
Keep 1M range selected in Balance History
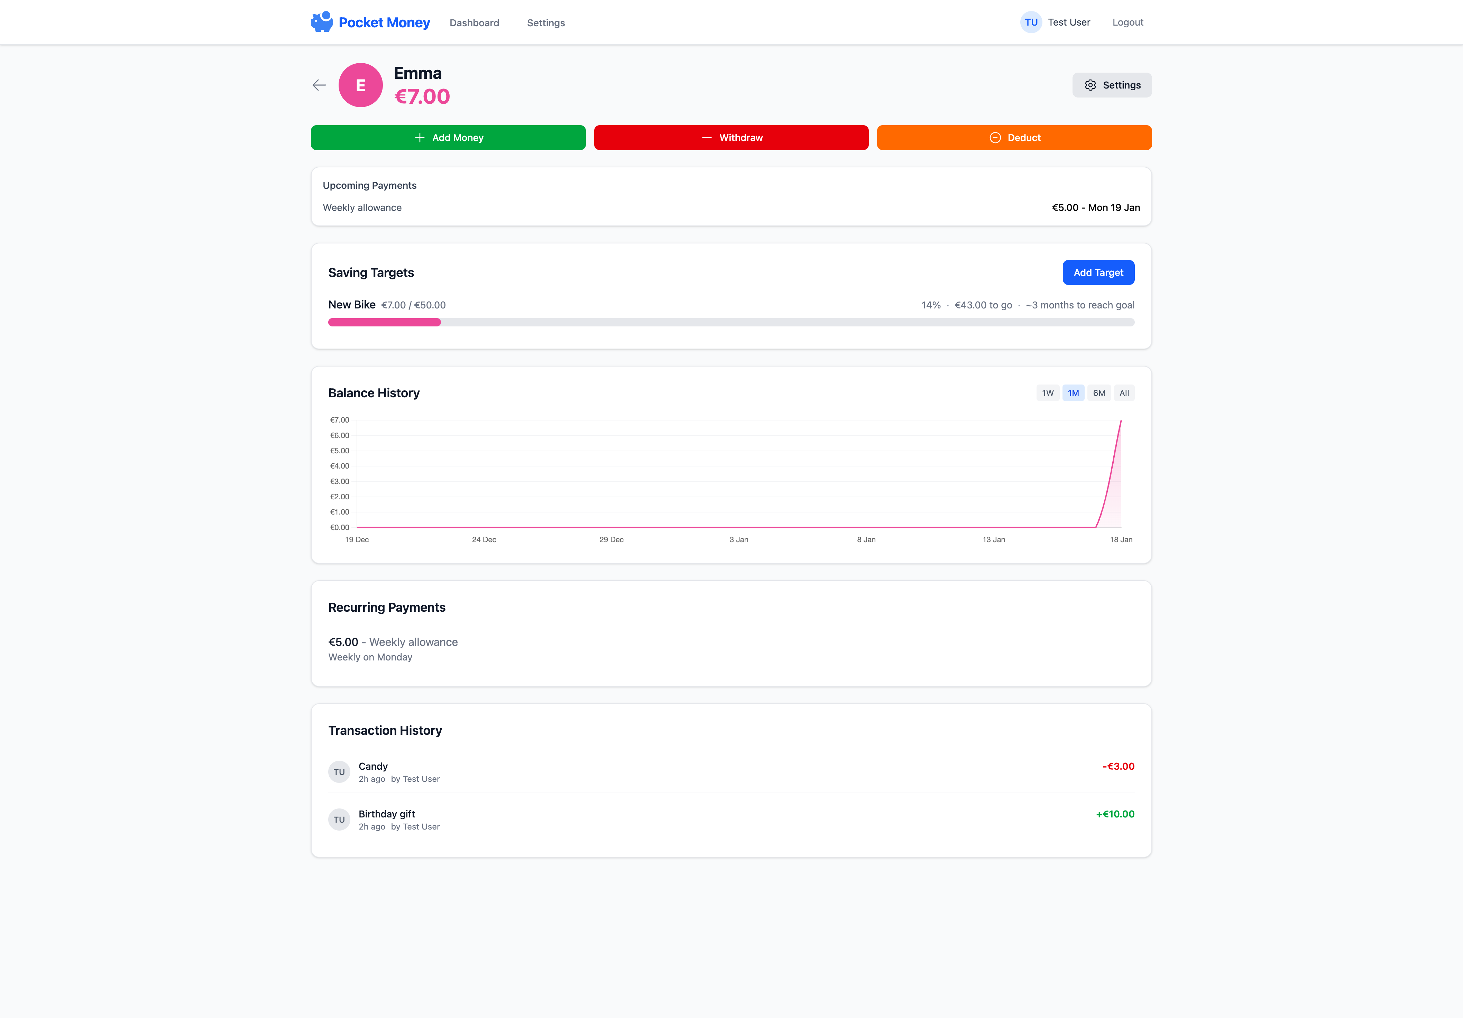1073,392
